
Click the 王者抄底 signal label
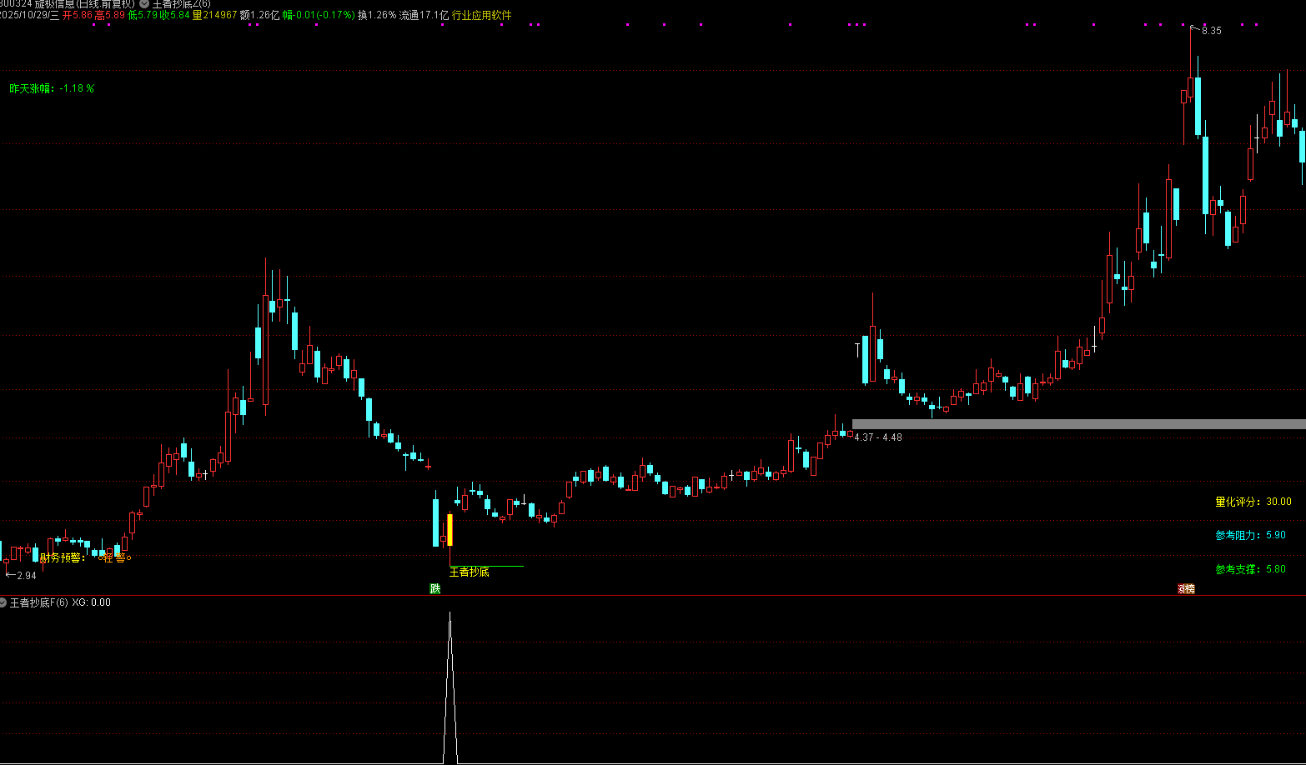pyautogui.click(x=469, y=572)
